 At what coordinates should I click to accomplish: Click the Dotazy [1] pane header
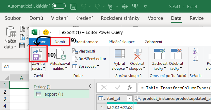tap(42, 87)
